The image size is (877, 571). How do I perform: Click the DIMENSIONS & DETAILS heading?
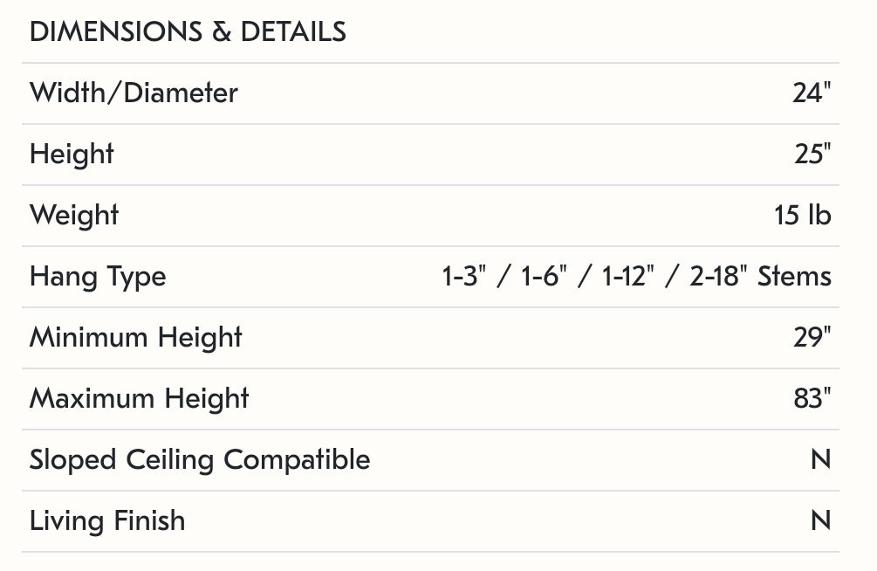click(188, 32)
